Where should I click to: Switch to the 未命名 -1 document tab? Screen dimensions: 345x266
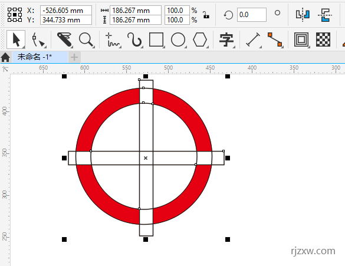(40, 57)
